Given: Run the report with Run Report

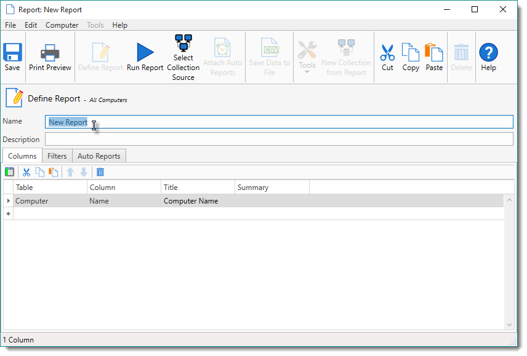Looking at the screenshot, I should point(145,57).
